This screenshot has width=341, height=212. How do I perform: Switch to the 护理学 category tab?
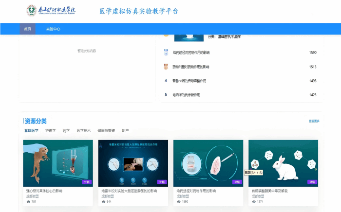coord(50,131)
